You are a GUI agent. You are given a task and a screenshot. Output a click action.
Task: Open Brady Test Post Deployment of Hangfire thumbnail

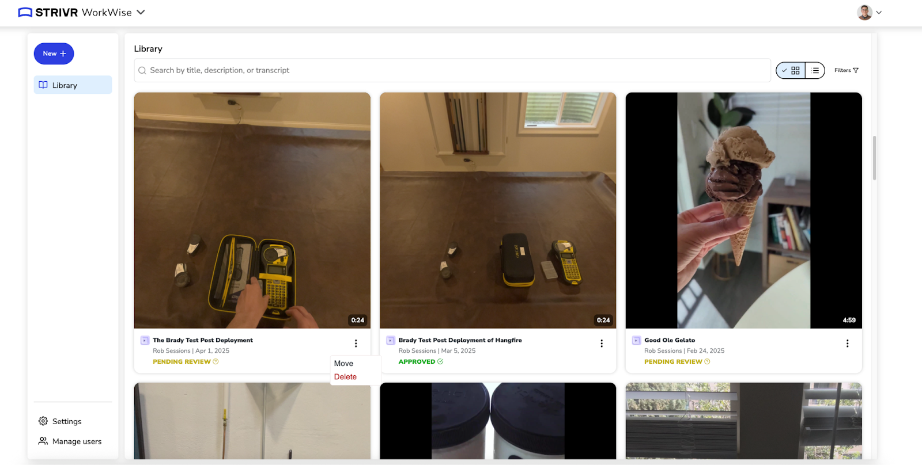tap(498, 211)
